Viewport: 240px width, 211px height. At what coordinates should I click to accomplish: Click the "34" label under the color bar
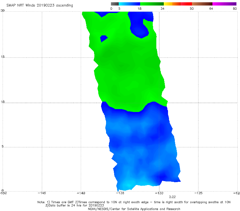[x=162, y=9]
